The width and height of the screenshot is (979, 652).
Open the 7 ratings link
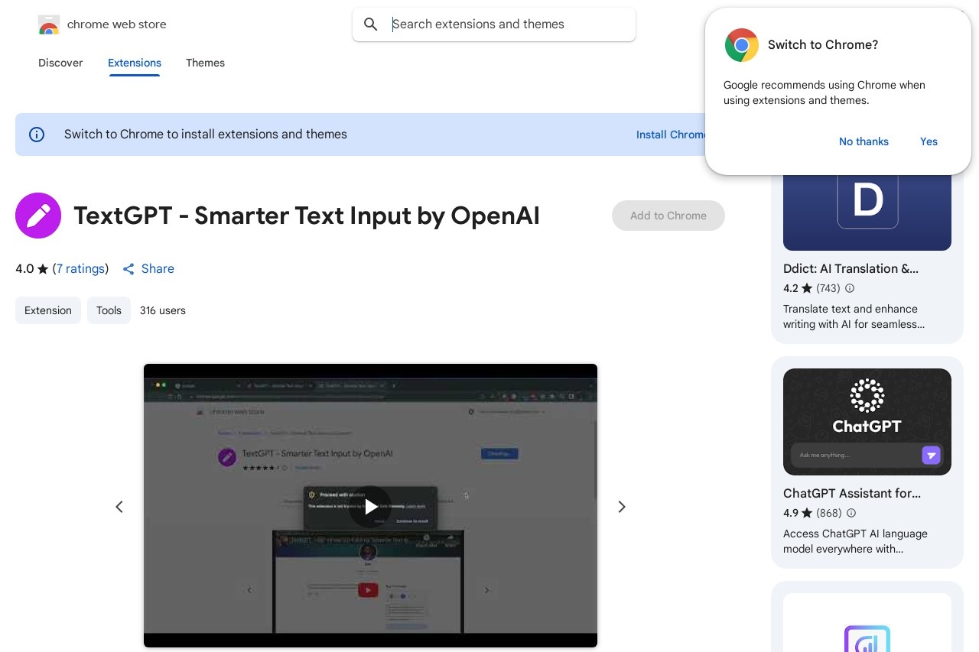80,269
